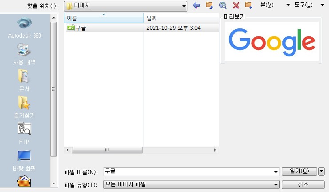The image size is (329, 192).
Task: Sort files by 이름 column header
Action: (103, 18)
